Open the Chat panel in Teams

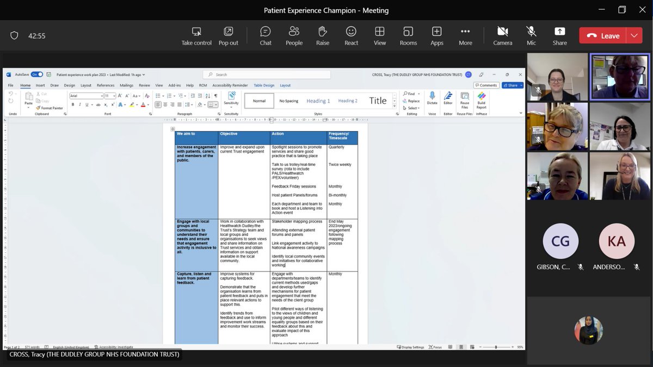[x=266, y=36]
